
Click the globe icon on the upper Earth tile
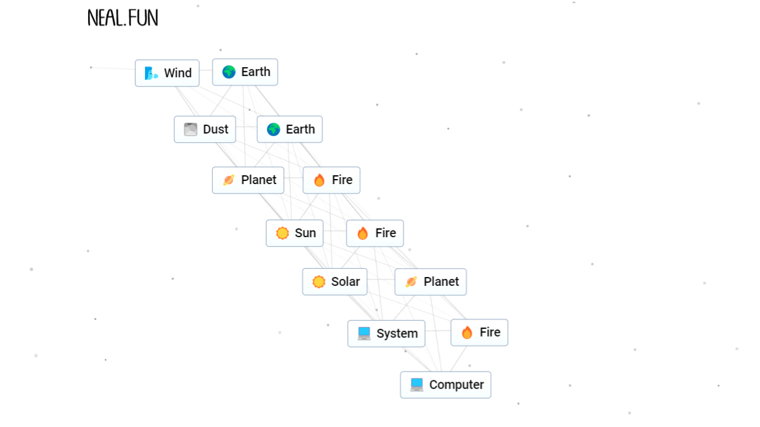tap(227, 71)
